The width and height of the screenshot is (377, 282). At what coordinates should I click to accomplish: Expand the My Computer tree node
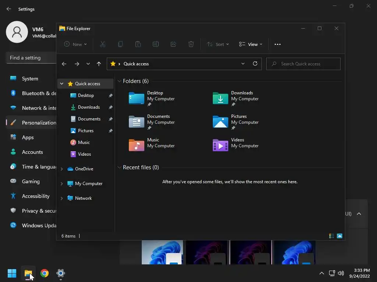click(62, 184)
